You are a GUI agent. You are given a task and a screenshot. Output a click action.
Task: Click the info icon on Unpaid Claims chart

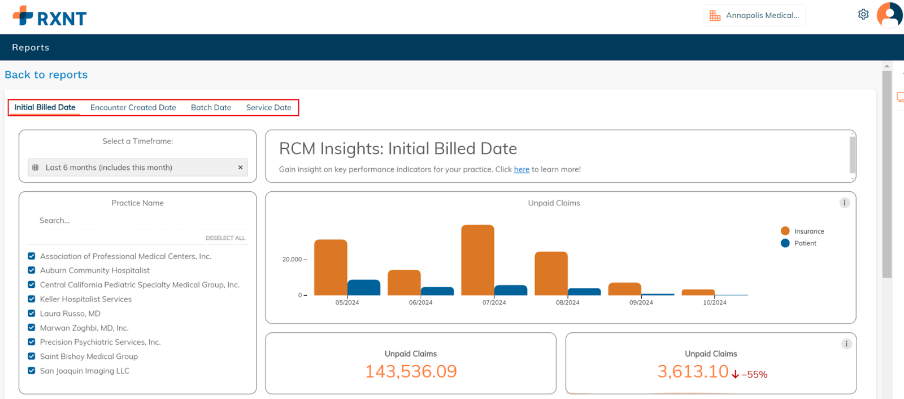pos(844,203)
